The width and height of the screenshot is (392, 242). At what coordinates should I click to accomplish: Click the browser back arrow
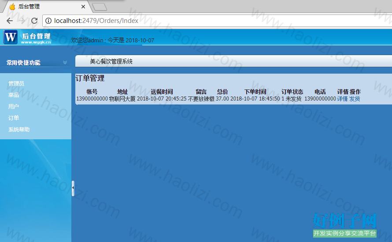pyautogui.click(x=10, y=21)
